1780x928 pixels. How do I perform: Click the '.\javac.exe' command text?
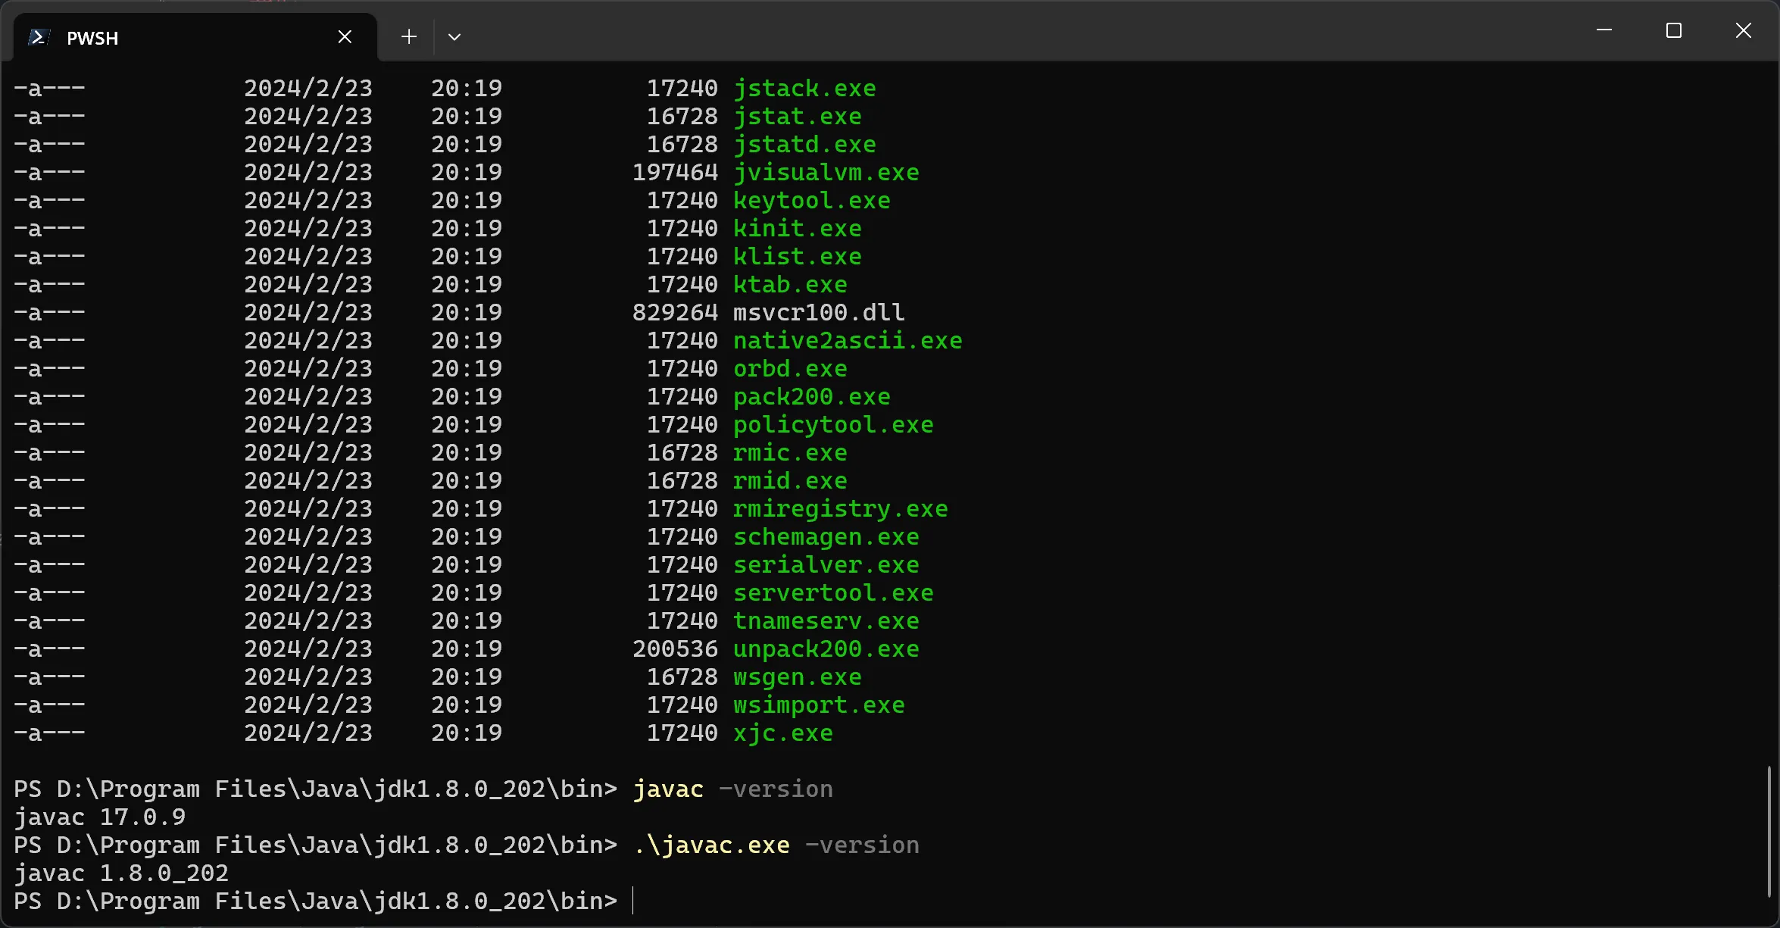[x=711, y=845]
